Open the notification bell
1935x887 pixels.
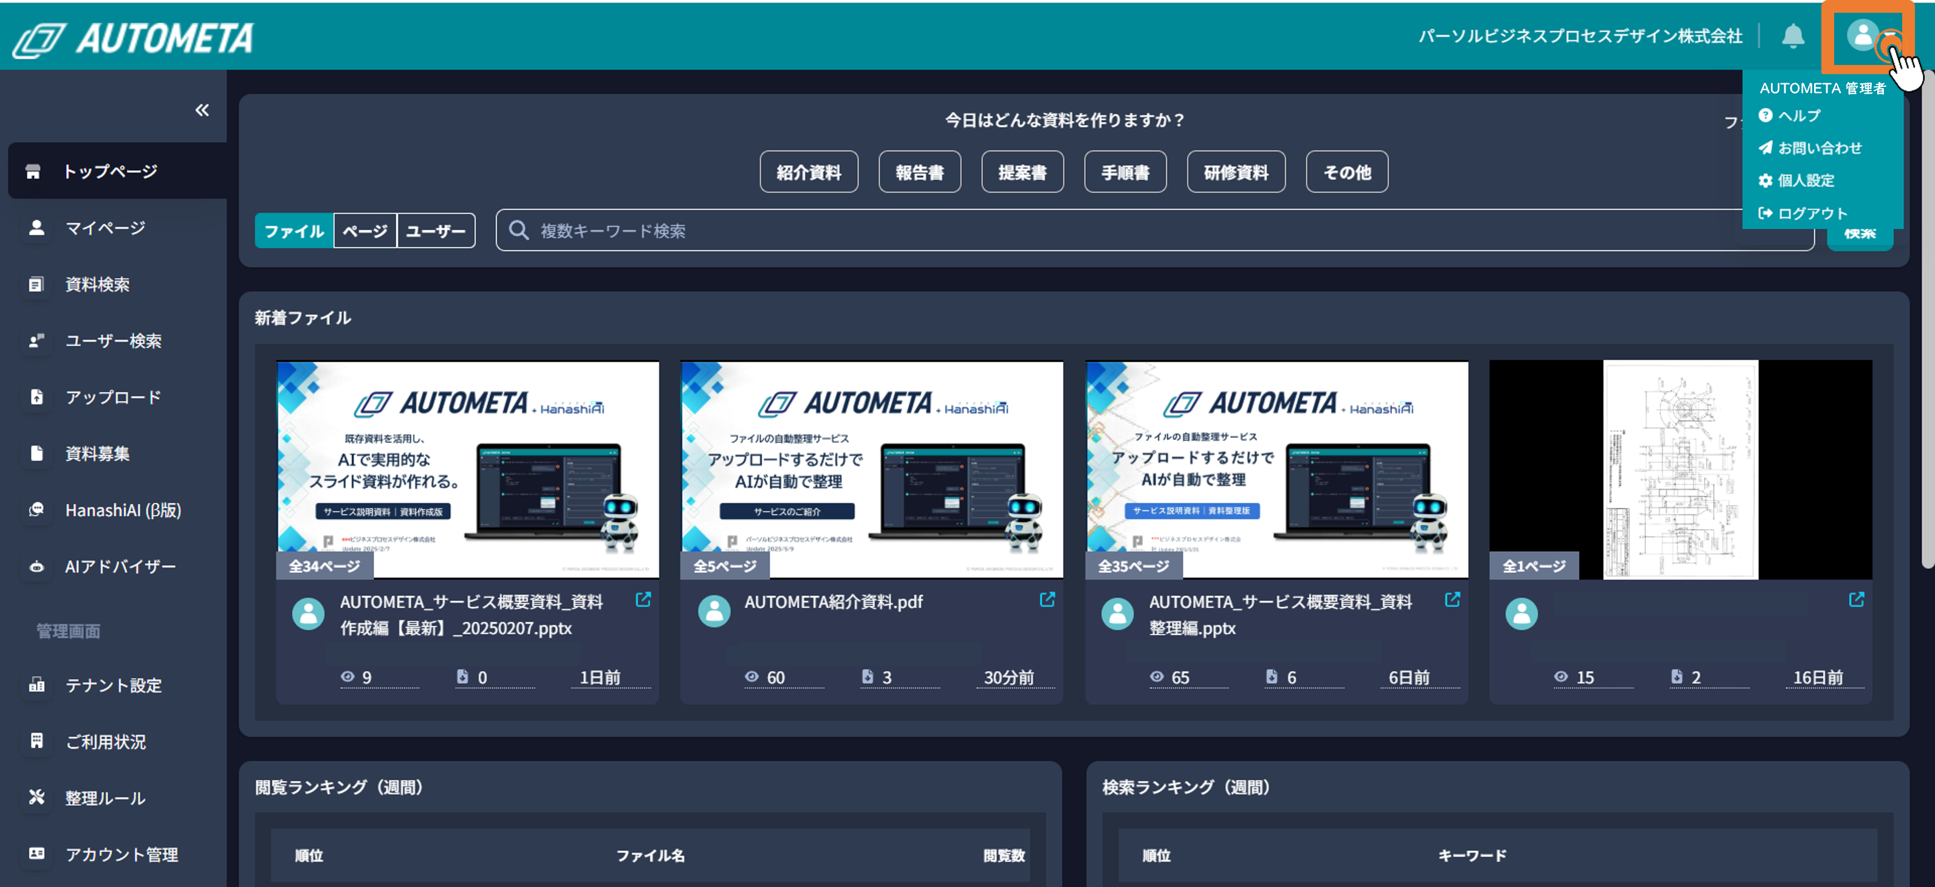click(x=1793, y=35)
